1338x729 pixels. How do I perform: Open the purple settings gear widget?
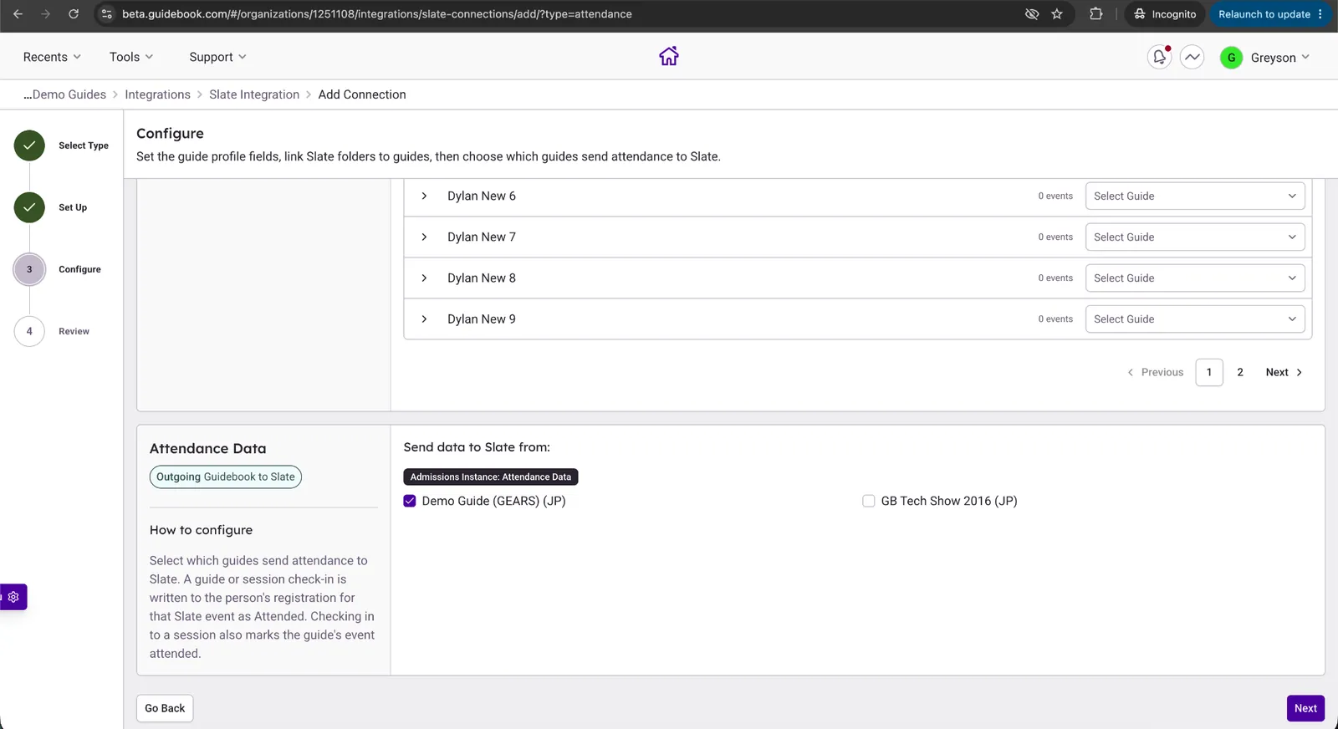coord(13,597)
